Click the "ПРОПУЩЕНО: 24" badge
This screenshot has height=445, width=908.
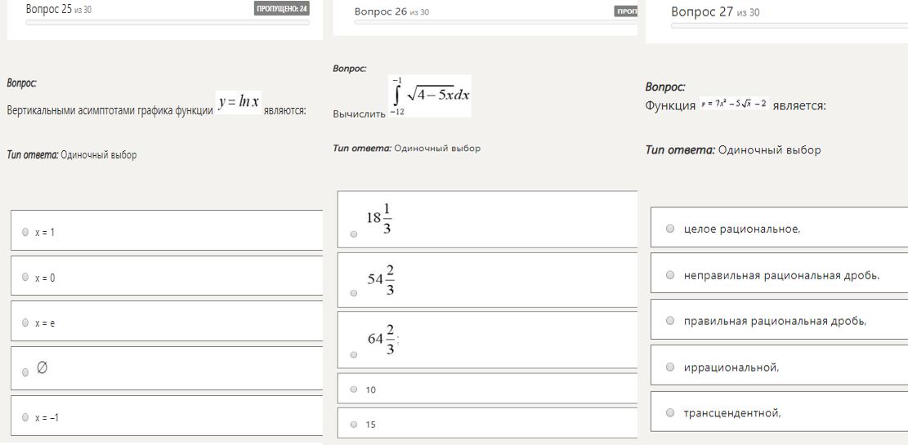point(281,10)
